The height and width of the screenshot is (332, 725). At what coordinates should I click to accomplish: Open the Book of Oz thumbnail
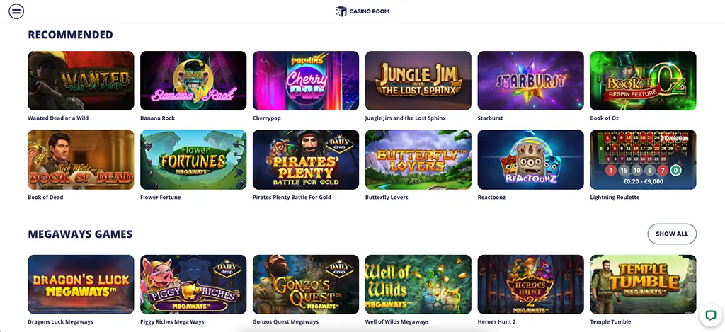pyautogui.click(x=643, y=81)
